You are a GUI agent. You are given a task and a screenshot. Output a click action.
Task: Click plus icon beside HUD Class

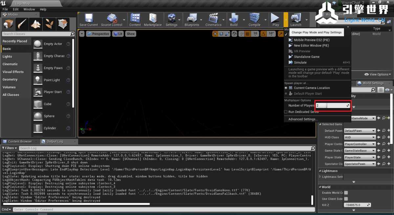coord(389,137)
